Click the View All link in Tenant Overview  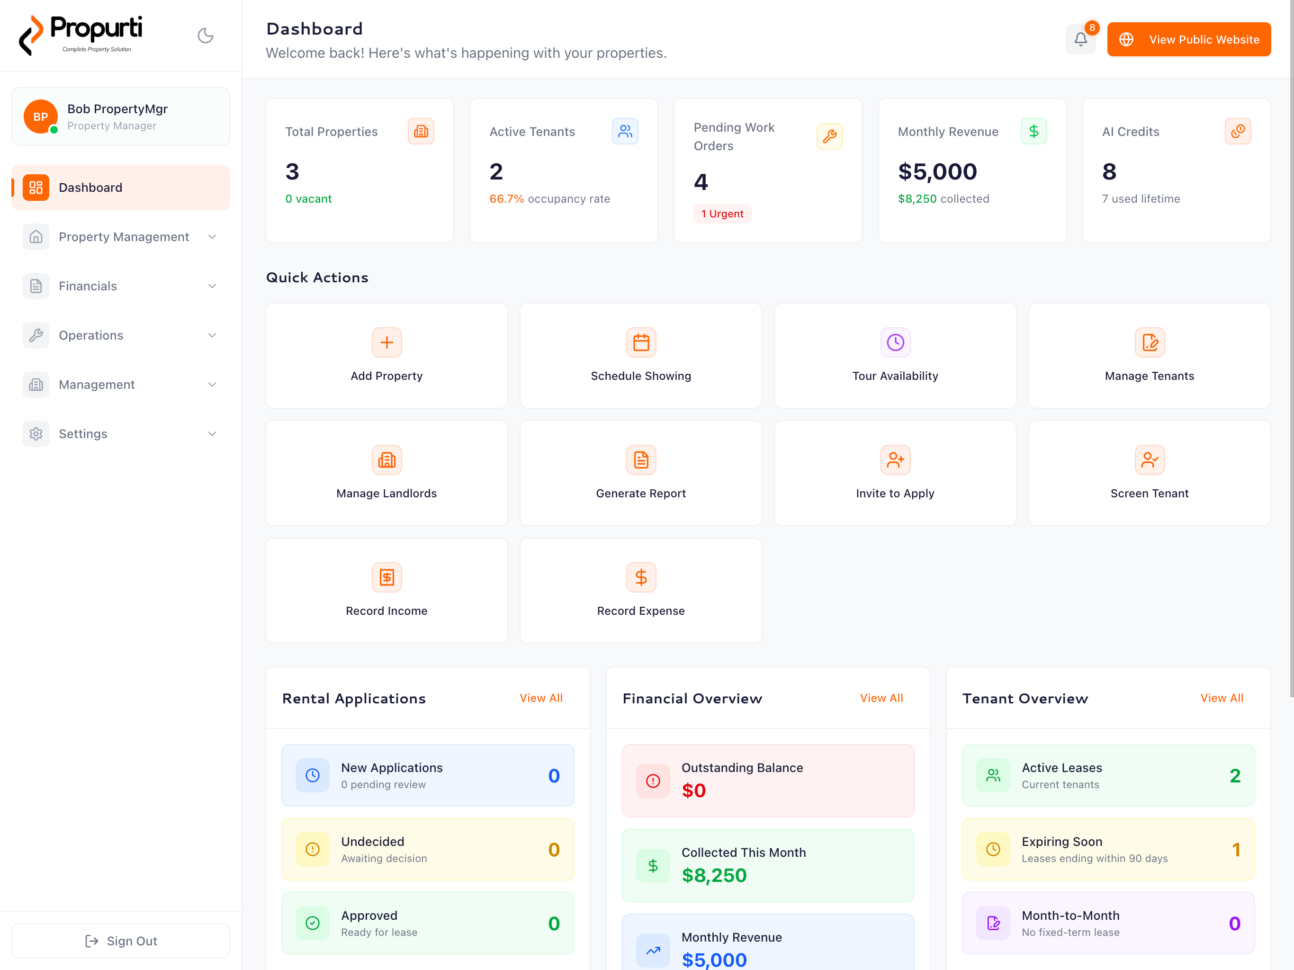click(1222, 697)
